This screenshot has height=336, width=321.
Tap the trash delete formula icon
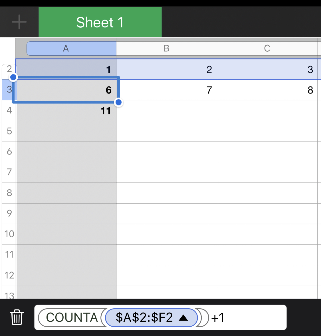[17, 317]
